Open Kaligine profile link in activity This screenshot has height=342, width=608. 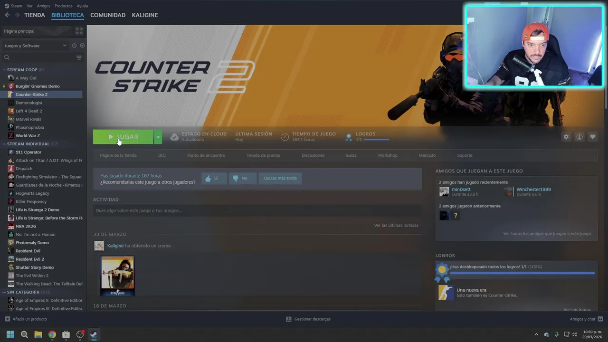[x=115, y=246]
